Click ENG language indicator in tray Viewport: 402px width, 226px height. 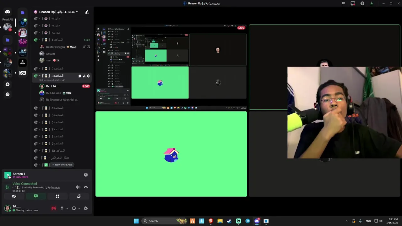pos(368,221)
